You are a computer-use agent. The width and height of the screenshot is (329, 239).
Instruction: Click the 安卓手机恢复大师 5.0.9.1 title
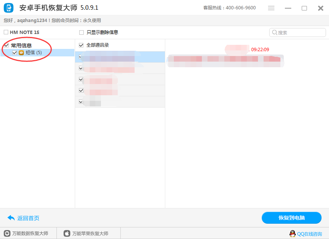tap(59, 8)
